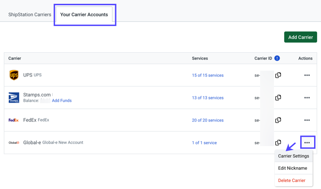Click the FedEx logo
This screenshot has width=321, height=189.
pyautogui.click(x=14, y=120)
